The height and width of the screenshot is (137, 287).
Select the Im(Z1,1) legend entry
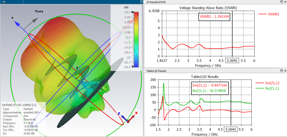pyautogui.click(x=267, y=83)
